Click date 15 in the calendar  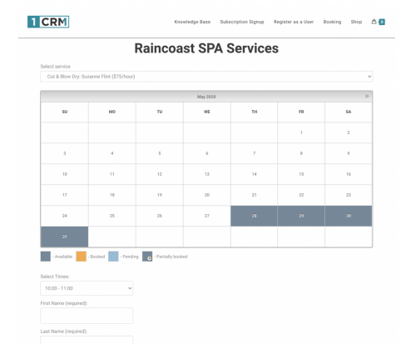tap(301, 174)
